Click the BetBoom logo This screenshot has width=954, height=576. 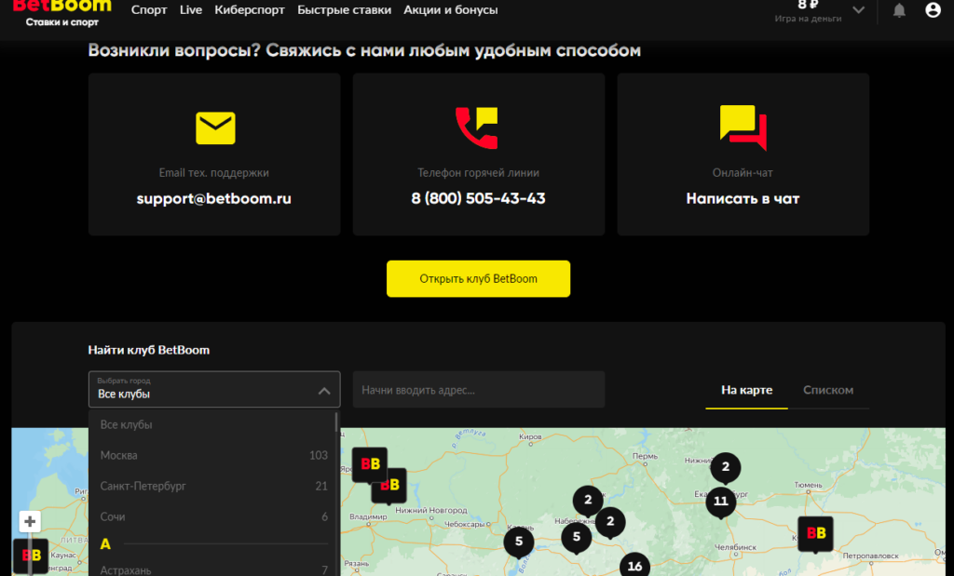61,12
